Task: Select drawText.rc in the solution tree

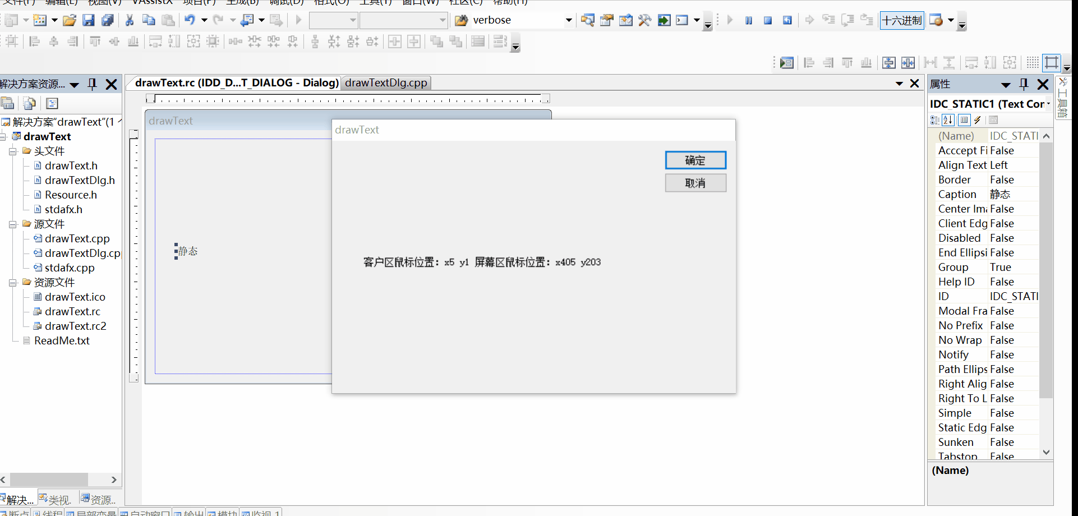Action: [72, 311]
